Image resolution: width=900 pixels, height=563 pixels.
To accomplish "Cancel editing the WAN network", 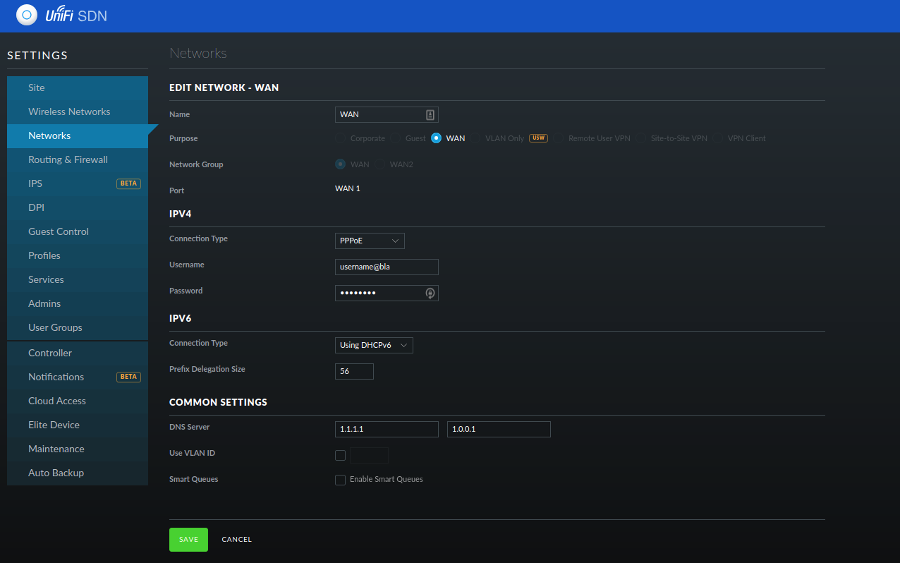I will click(236, 539).
